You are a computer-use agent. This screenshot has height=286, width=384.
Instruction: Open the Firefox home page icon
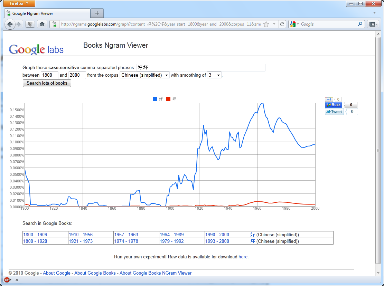(x=42, y=24)
